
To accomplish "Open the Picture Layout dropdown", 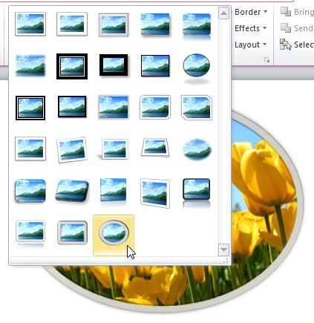I will [251, 45].
